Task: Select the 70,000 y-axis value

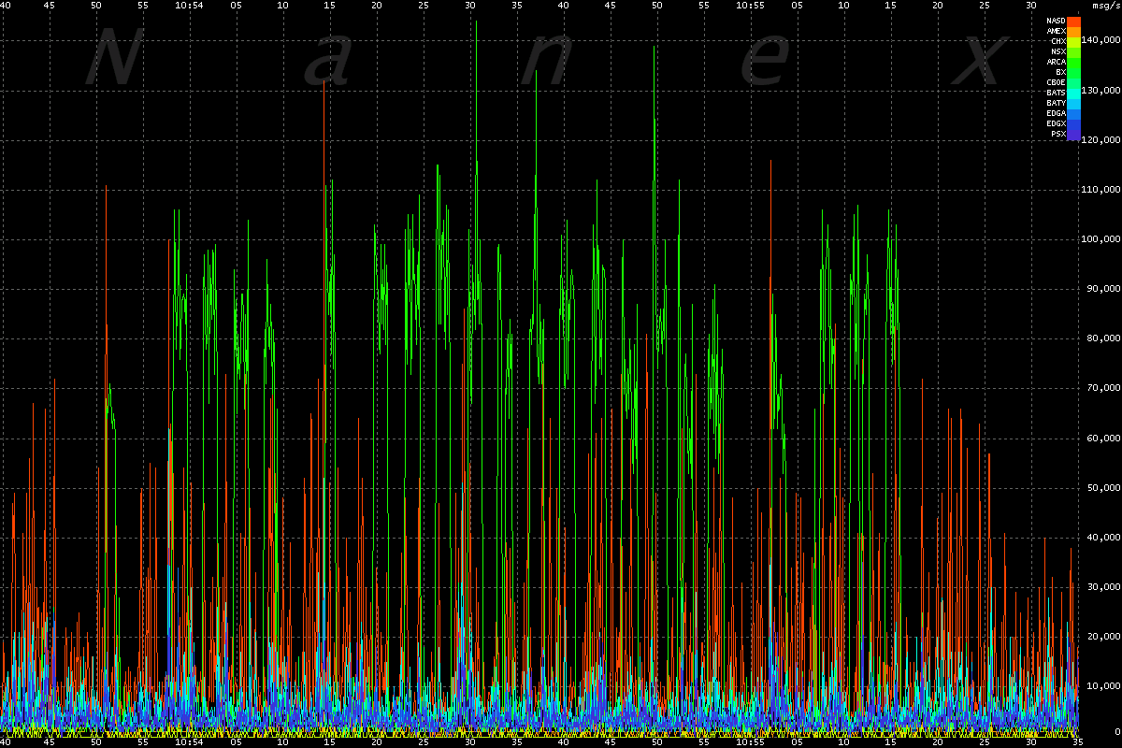Action: [x=1105, y=388]
